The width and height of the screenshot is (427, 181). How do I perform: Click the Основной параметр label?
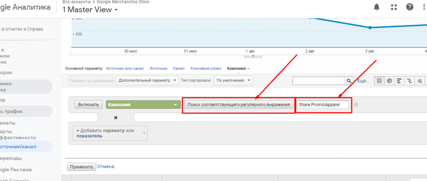click(x=84, y=68)
